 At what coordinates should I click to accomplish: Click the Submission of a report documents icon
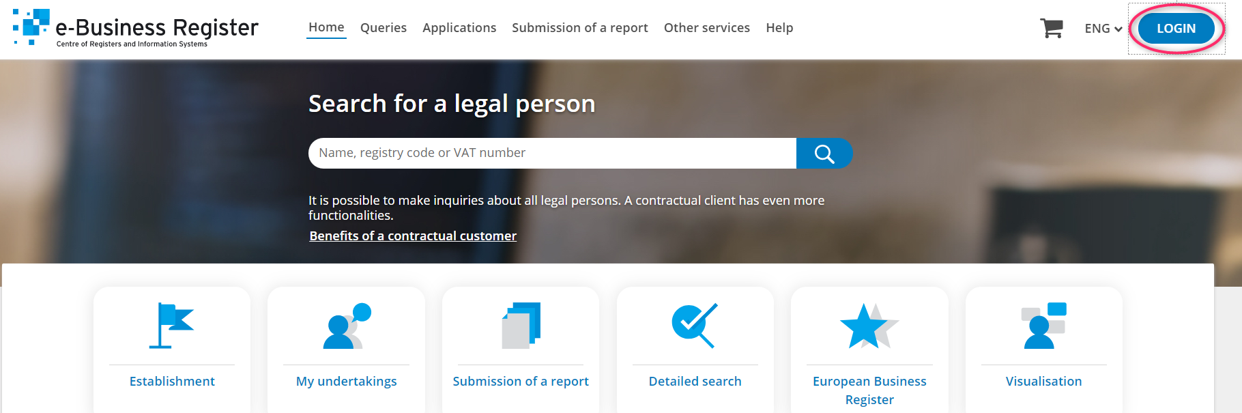521,326
